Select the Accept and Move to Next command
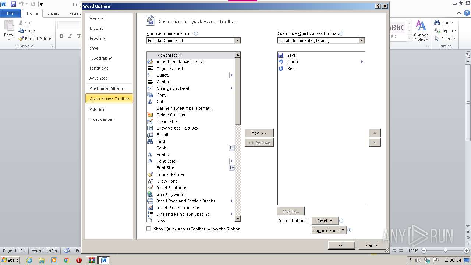The image size is (471, 265). pyautogui.click(x=191, y=62)
